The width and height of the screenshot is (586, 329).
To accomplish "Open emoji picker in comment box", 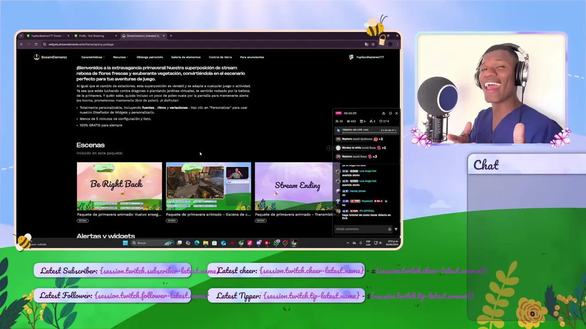I will pos(390,229).
